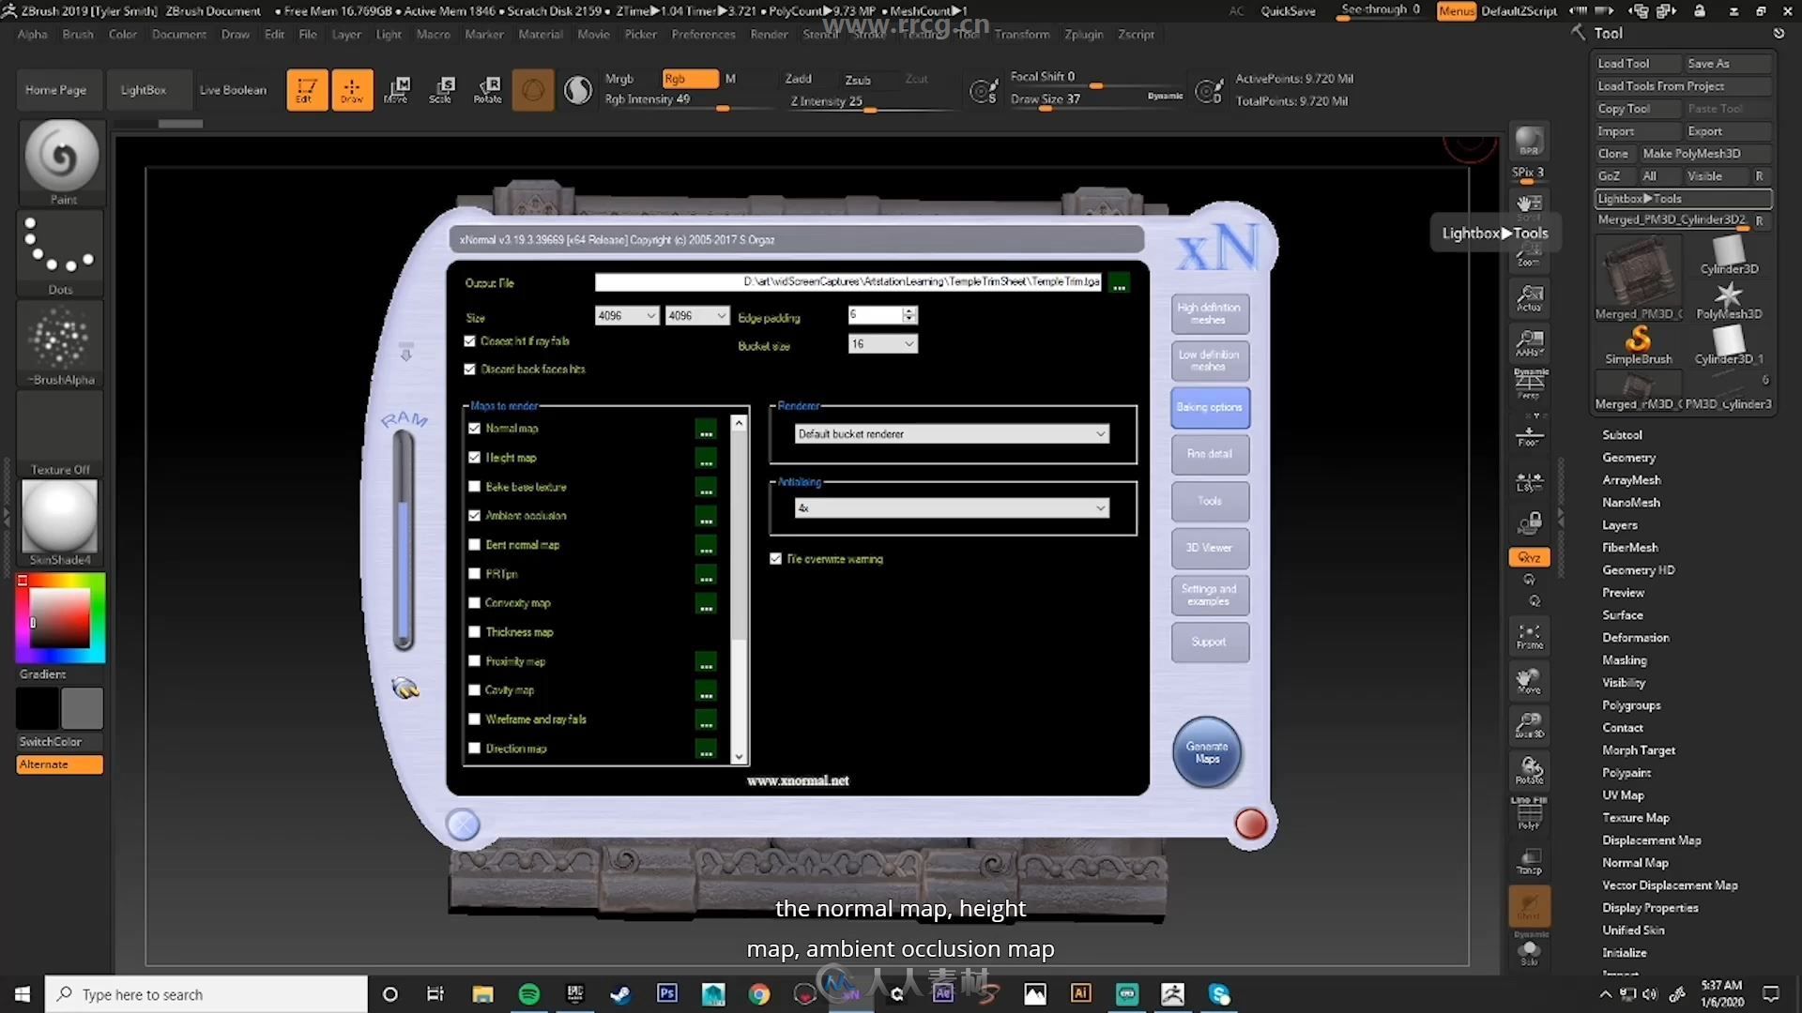Click xNormal blue minimize circle button
This screenshot has height=1013, width=1802.
(463, 824)
